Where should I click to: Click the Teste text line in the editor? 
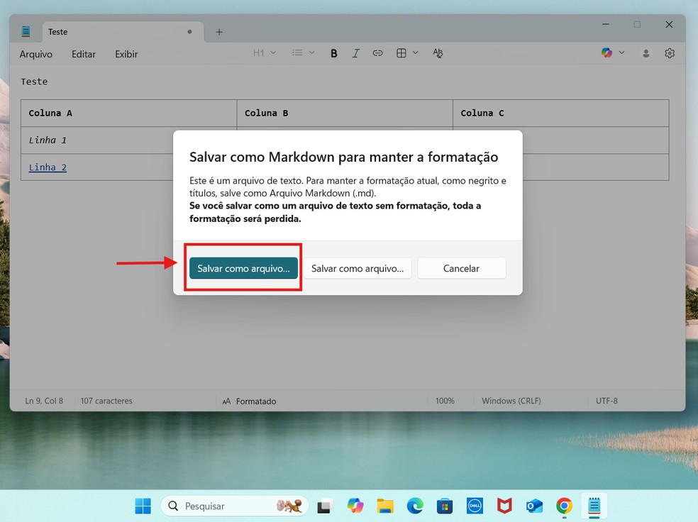pyautogui.click(x=34, y=82)
